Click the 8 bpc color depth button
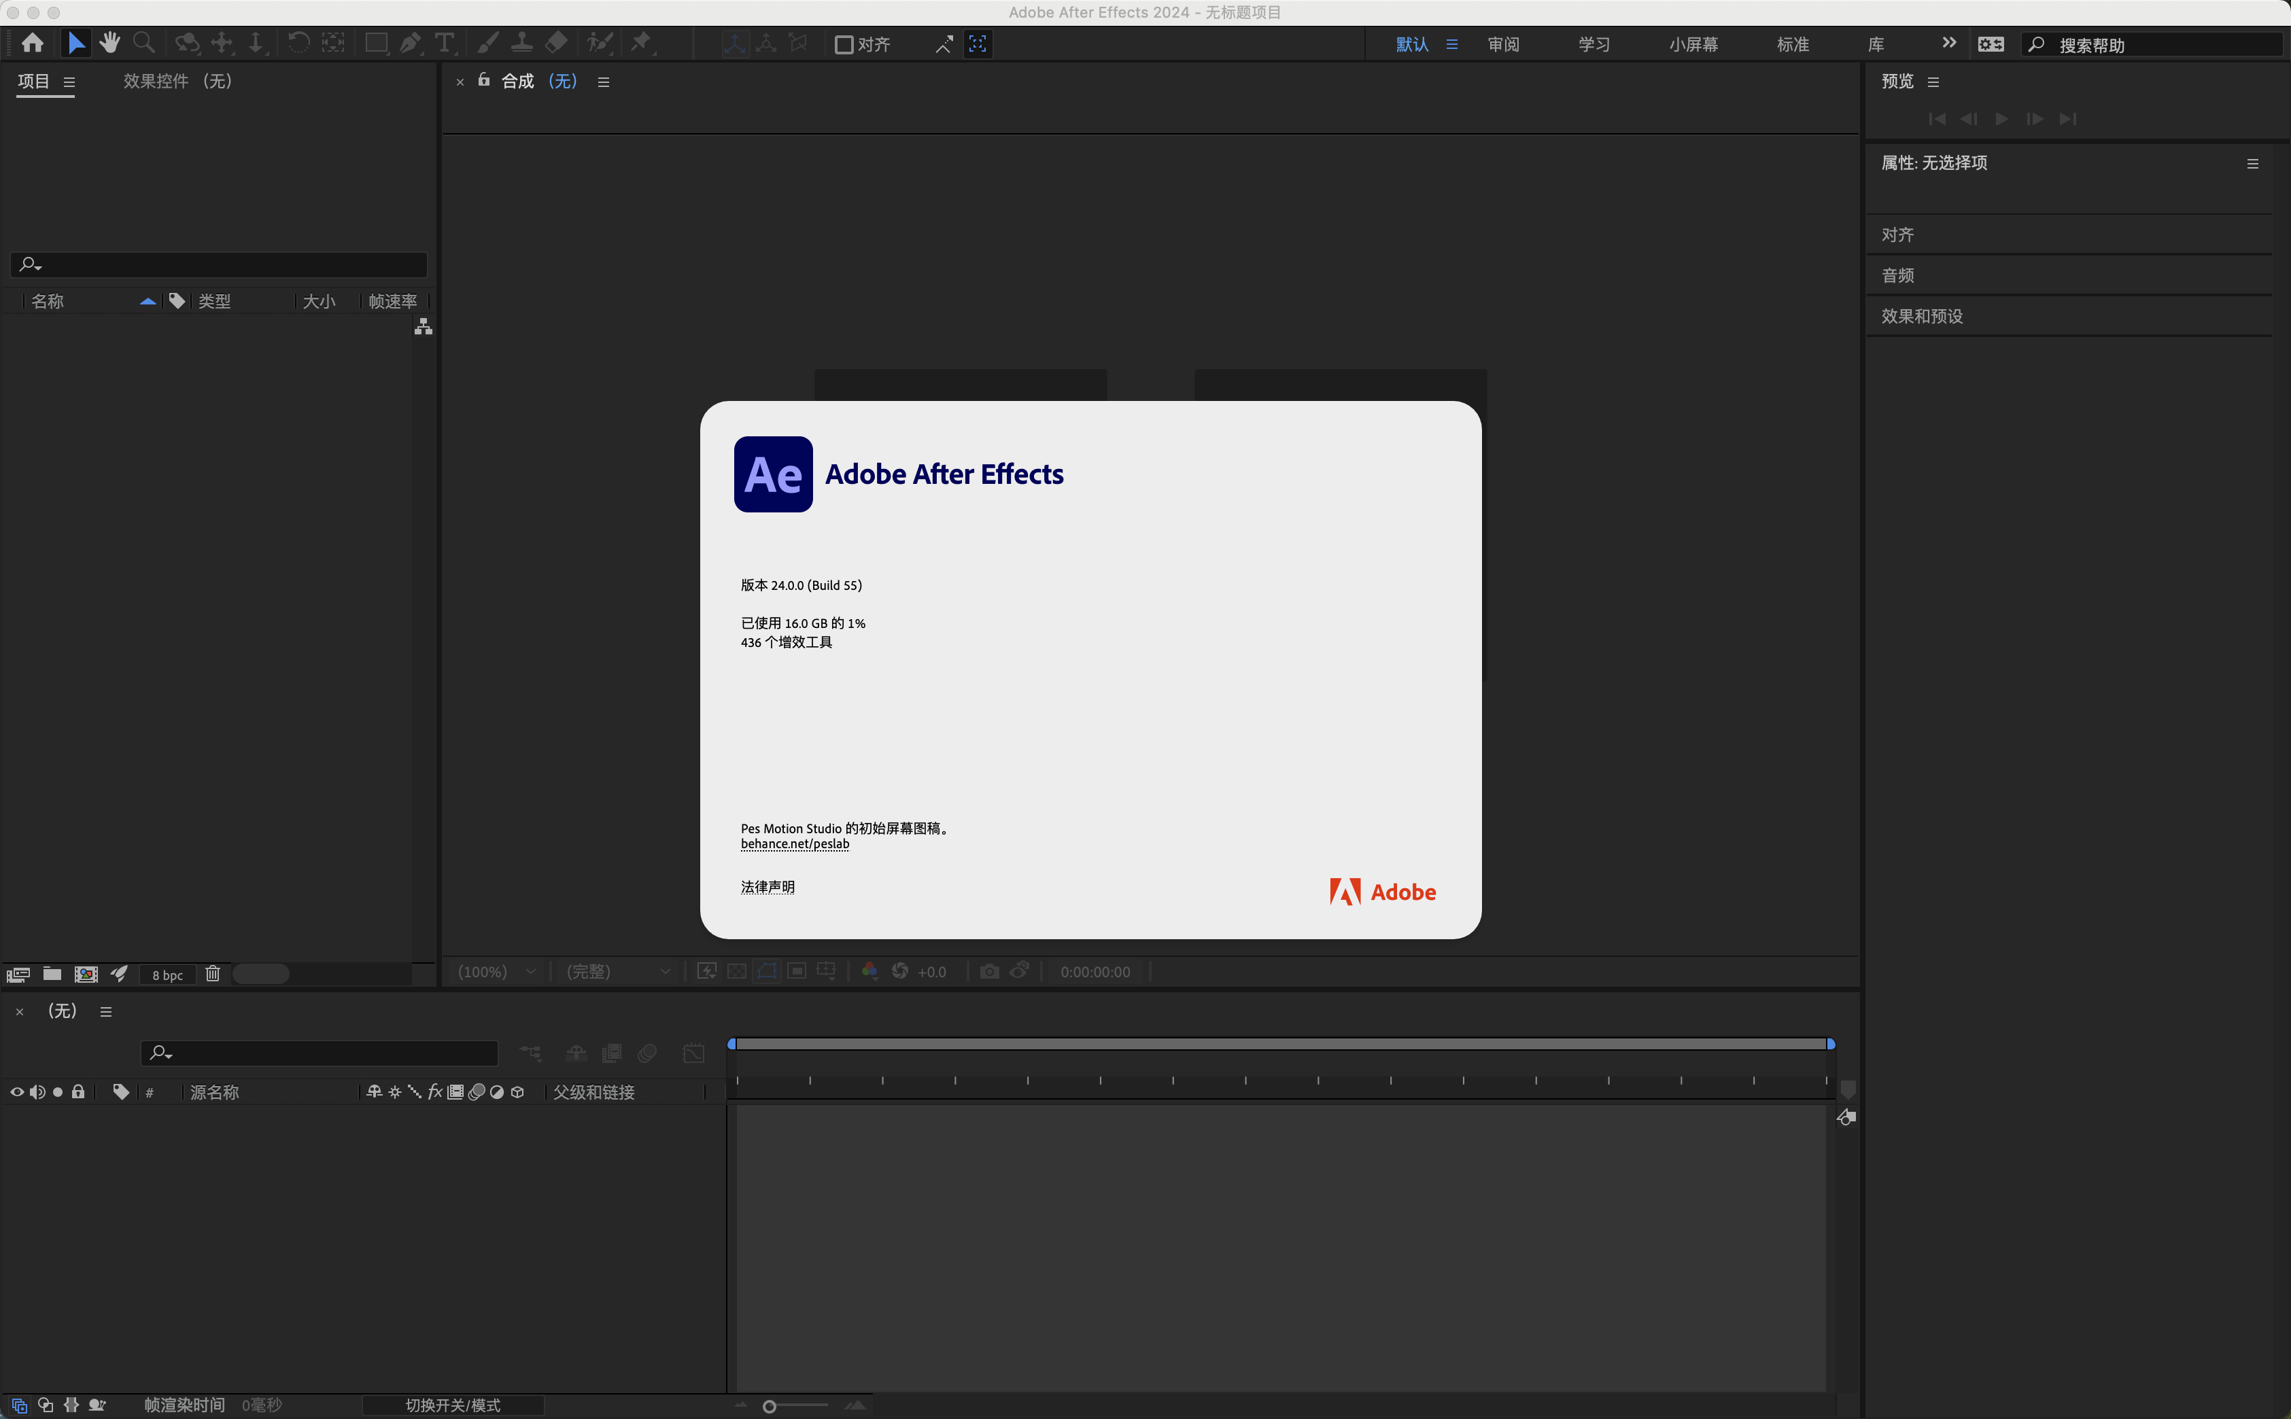 point(168,975)
